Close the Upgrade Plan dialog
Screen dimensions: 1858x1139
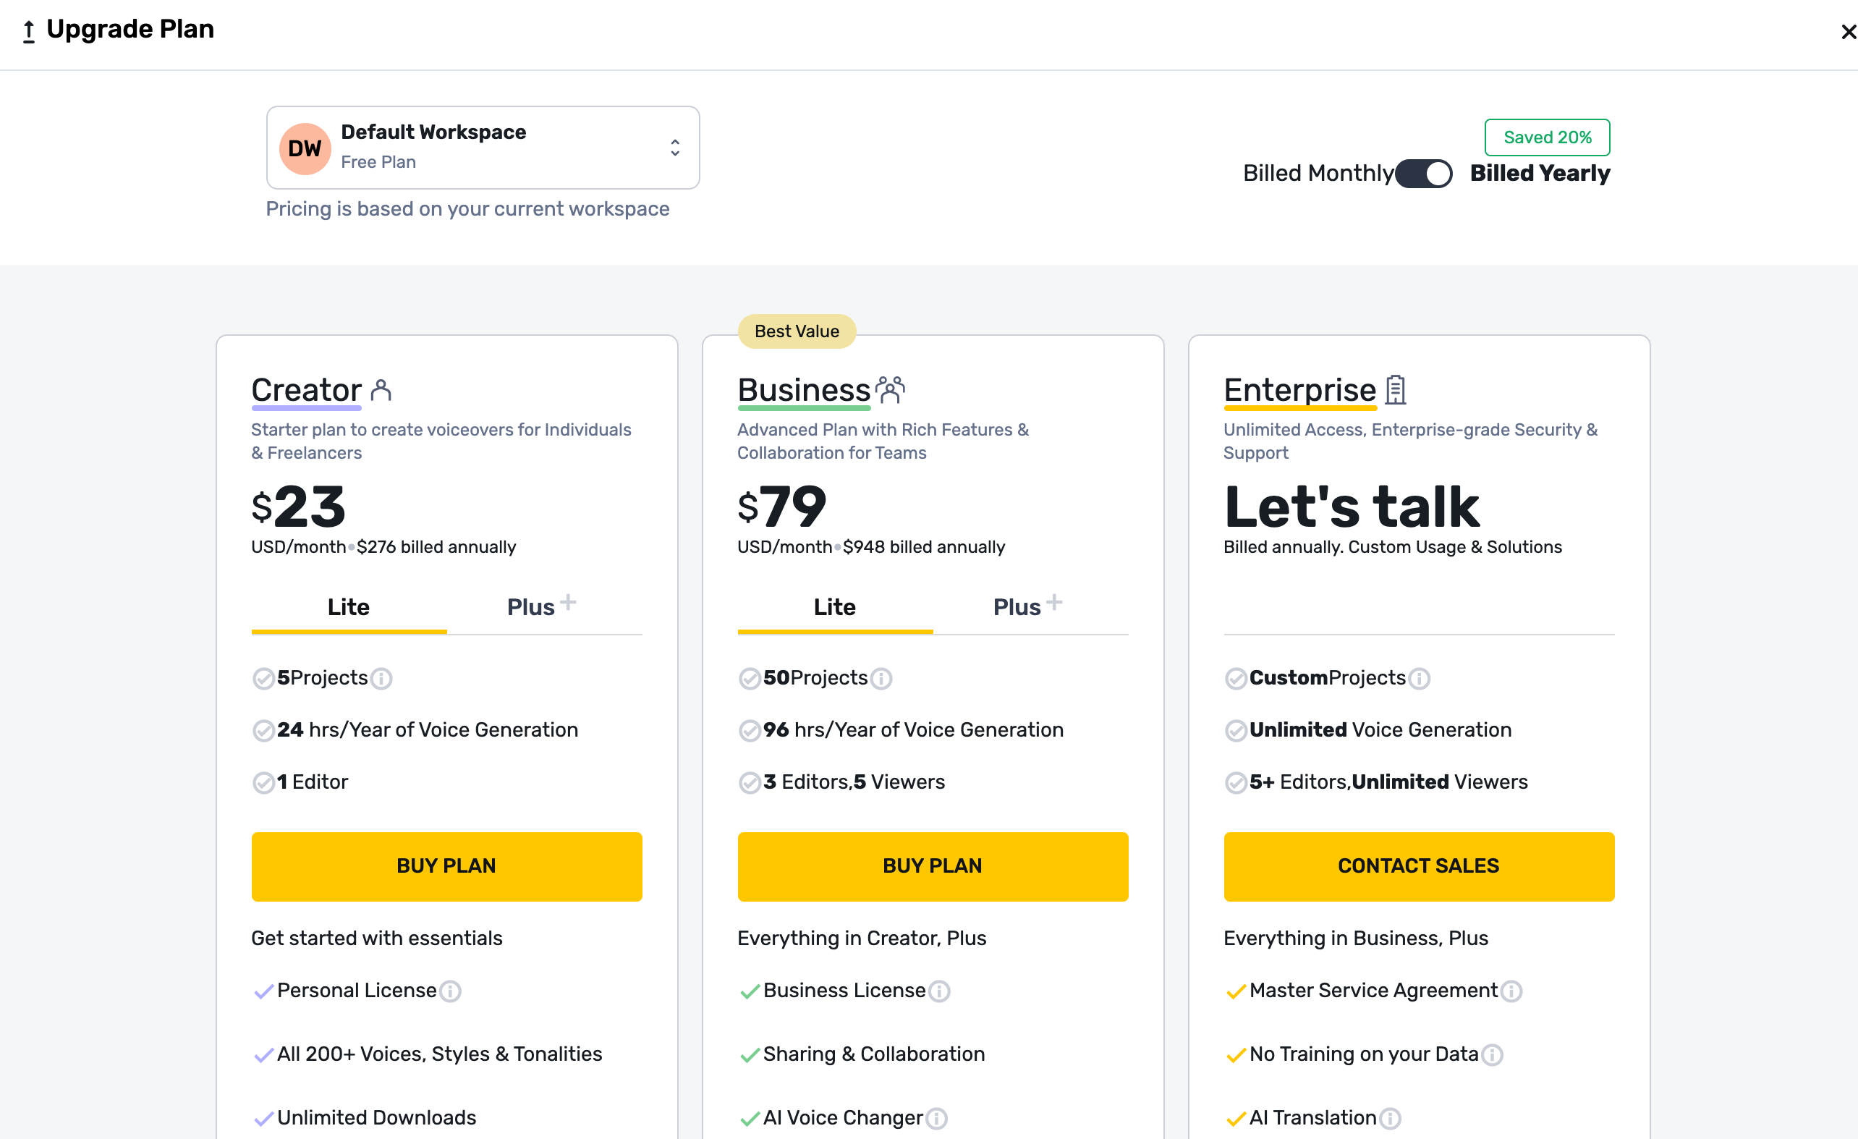1846,32
